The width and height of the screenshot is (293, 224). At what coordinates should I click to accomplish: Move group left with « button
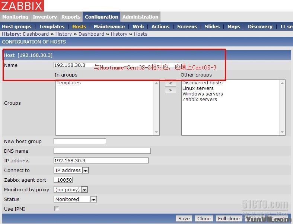coord(170,83)
